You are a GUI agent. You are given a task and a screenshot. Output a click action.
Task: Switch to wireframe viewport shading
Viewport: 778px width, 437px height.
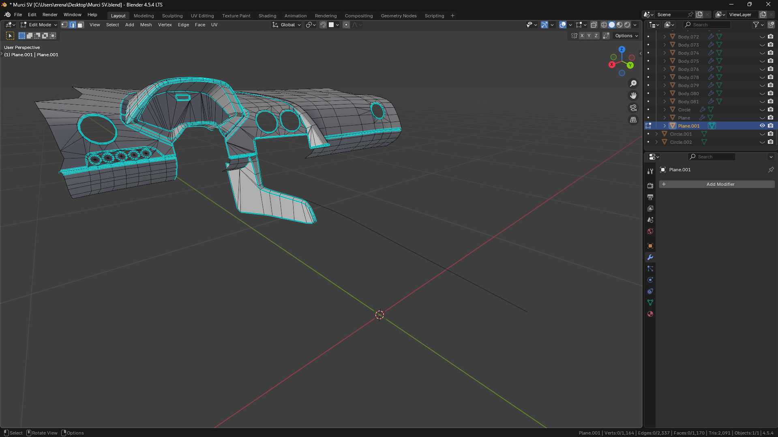pyautogui.click(x=604, y=25)
